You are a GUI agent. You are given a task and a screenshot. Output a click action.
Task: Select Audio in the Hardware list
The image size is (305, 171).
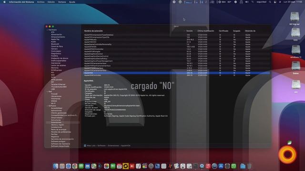53,42
